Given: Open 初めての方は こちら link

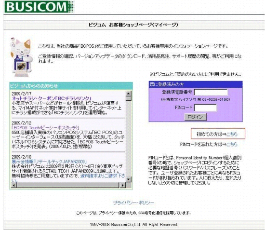Looking at the screenshot, I should pyautogui.click(x=232, y=134).
